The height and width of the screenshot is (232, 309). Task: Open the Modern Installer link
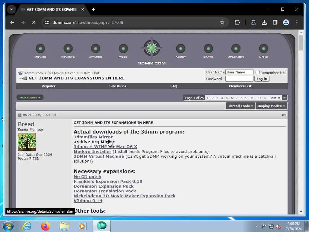(92, 152)
